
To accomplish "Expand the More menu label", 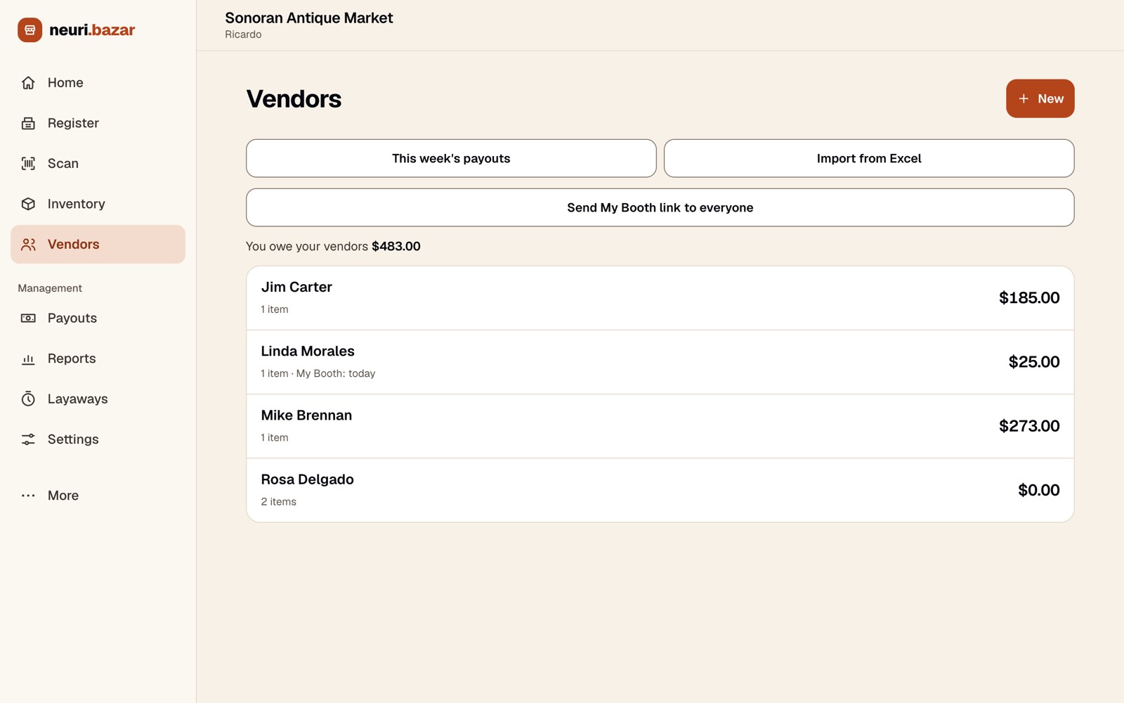I will (x=63, y=496).
